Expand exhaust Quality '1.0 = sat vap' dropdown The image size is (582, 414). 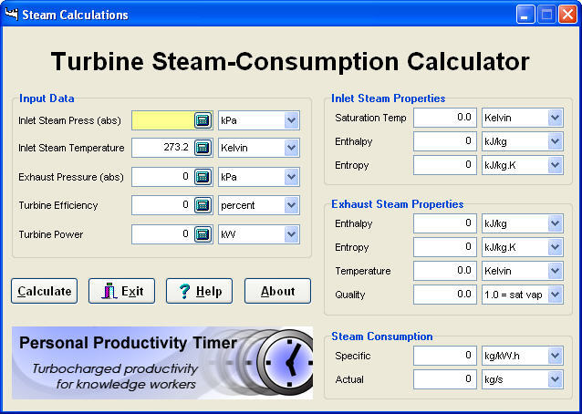[x=555, y=295]
